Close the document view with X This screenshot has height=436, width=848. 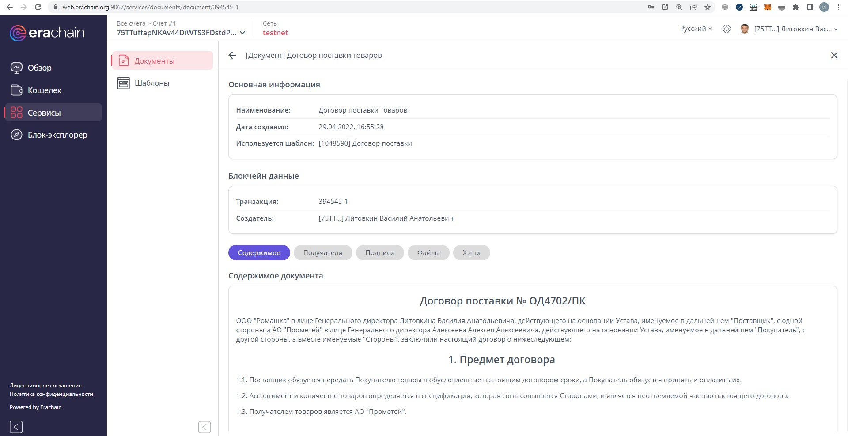834,55
